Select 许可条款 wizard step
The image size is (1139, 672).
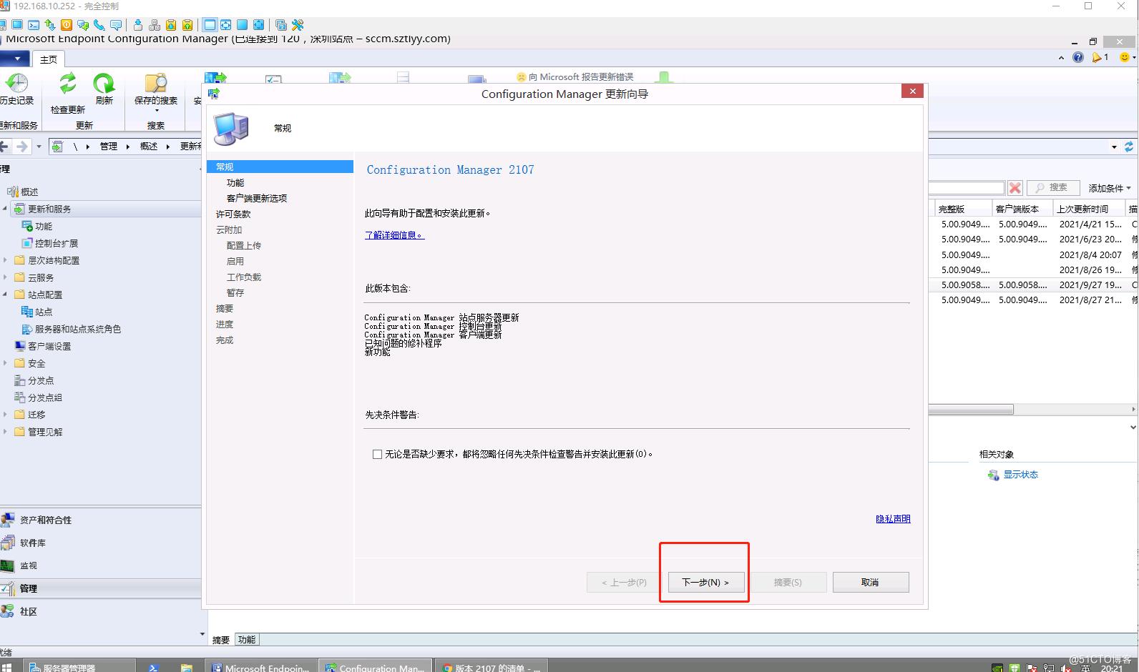233,214
